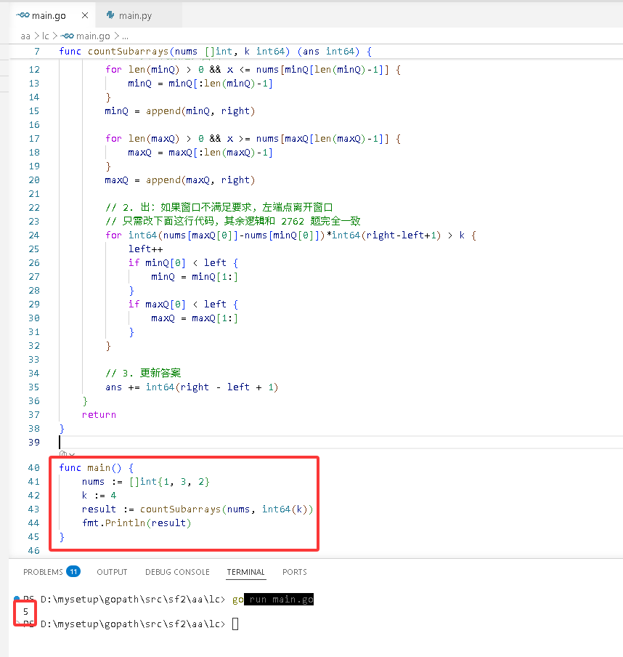Click the 'go run main.go' terminal command
This screenshot has height=657, width=623.
pyautogui.click(x=273, y=599)
